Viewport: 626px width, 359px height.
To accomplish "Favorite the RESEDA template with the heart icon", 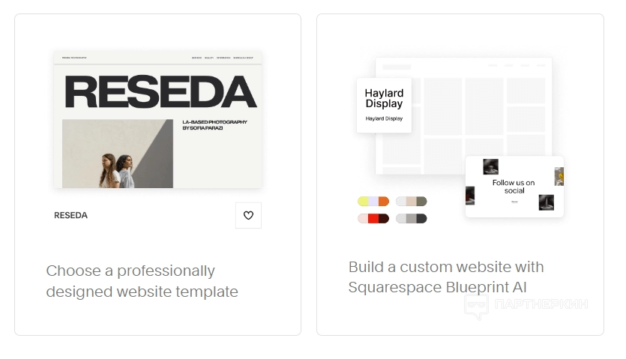I will (x=248, y=215).
